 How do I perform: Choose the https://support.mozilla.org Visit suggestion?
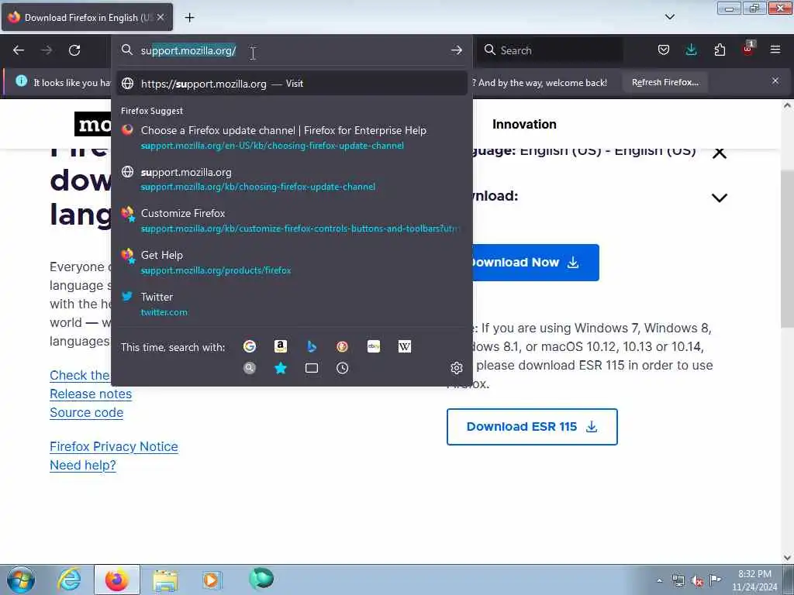(292, 84)
